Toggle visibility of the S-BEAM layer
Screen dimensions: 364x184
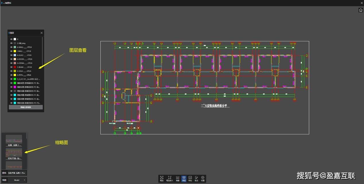point(11,67)
